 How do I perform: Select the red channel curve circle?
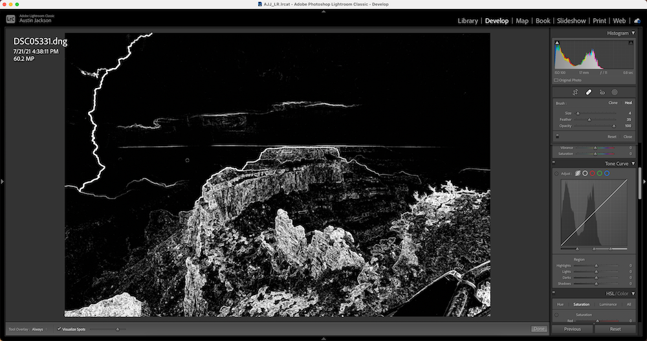click(592, 173)
